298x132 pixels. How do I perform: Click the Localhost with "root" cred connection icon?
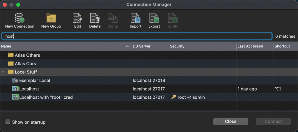(15, 97)
